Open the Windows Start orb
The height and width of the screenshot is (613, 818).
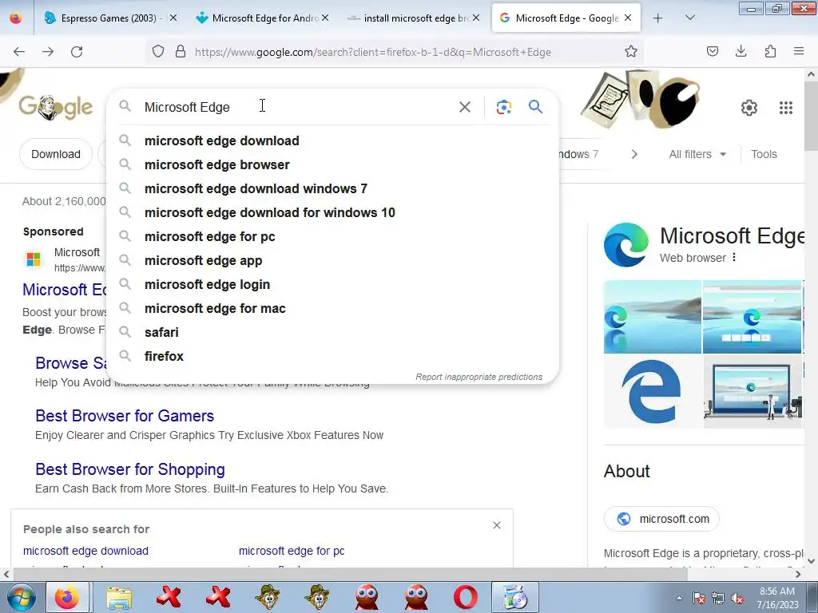[21, 597]
